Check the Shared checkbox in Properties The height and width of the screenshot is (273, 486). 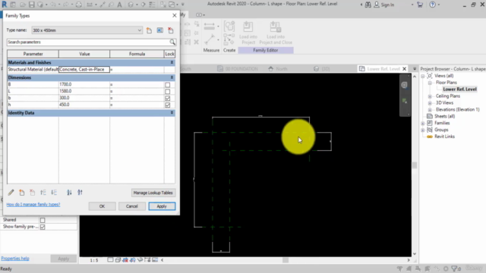pyautogui.click(x=43, y=220)
